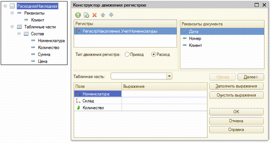Click the Далее> button
This screenshot has width=271, height=143.
pos(251,77)
